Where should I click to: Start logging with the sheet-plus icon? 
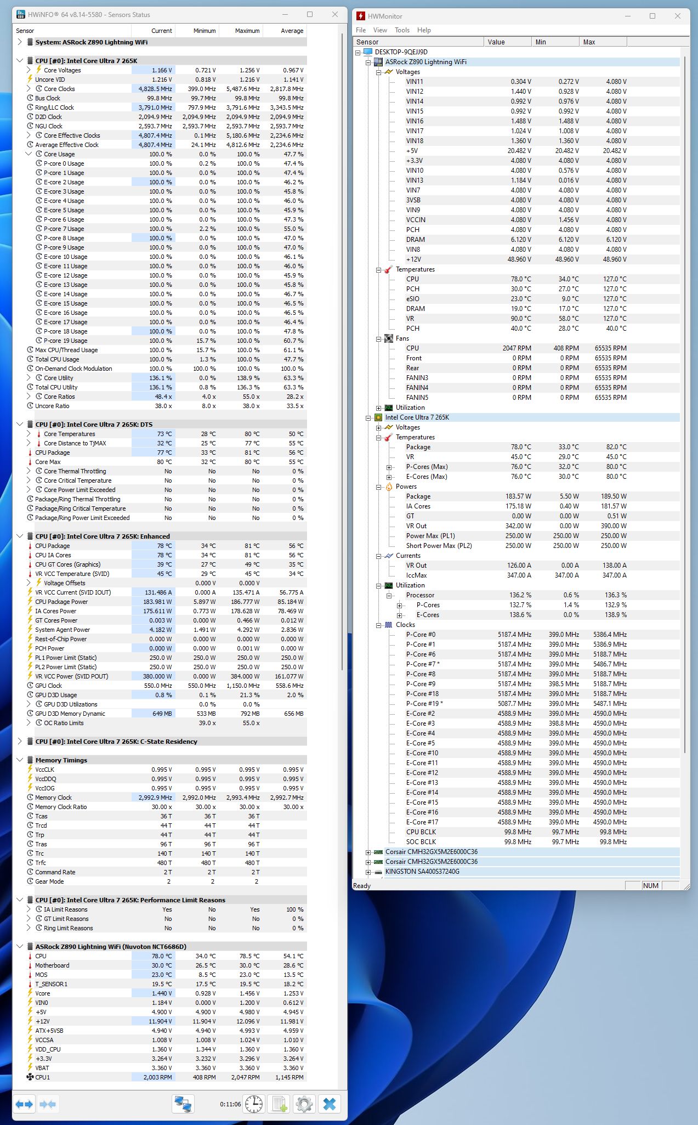(279, 1104)
